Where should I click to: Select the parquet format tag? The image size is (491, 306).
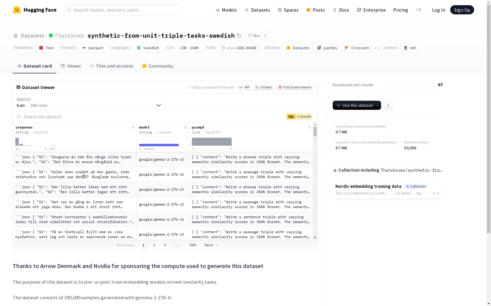tap(93, 48)
